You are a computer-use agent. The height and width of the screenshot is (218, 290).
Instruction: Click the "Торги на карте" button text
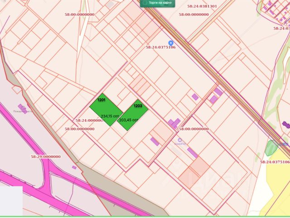(x=160, y=3)
